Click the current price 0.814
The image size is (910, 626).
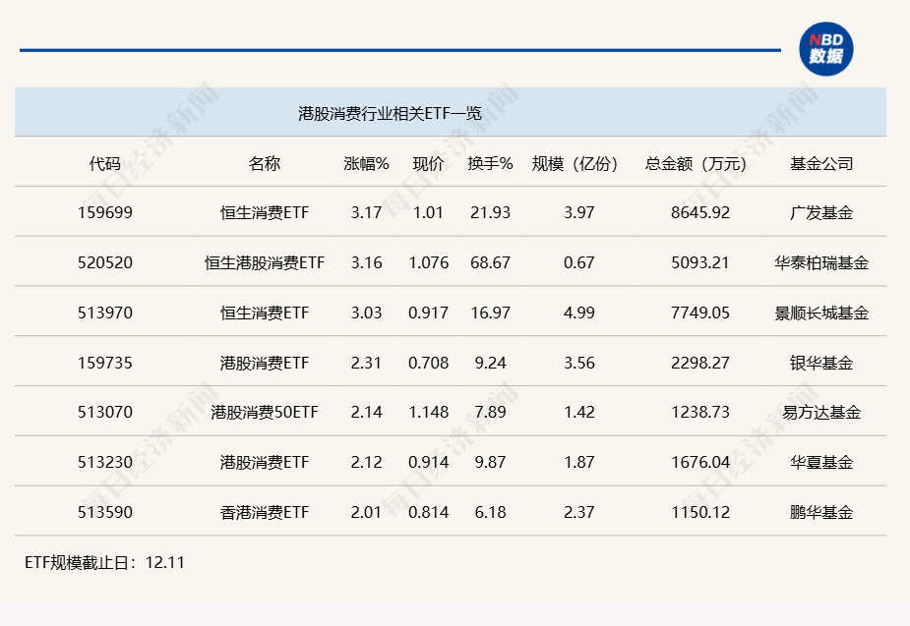(x=428, y=512)
